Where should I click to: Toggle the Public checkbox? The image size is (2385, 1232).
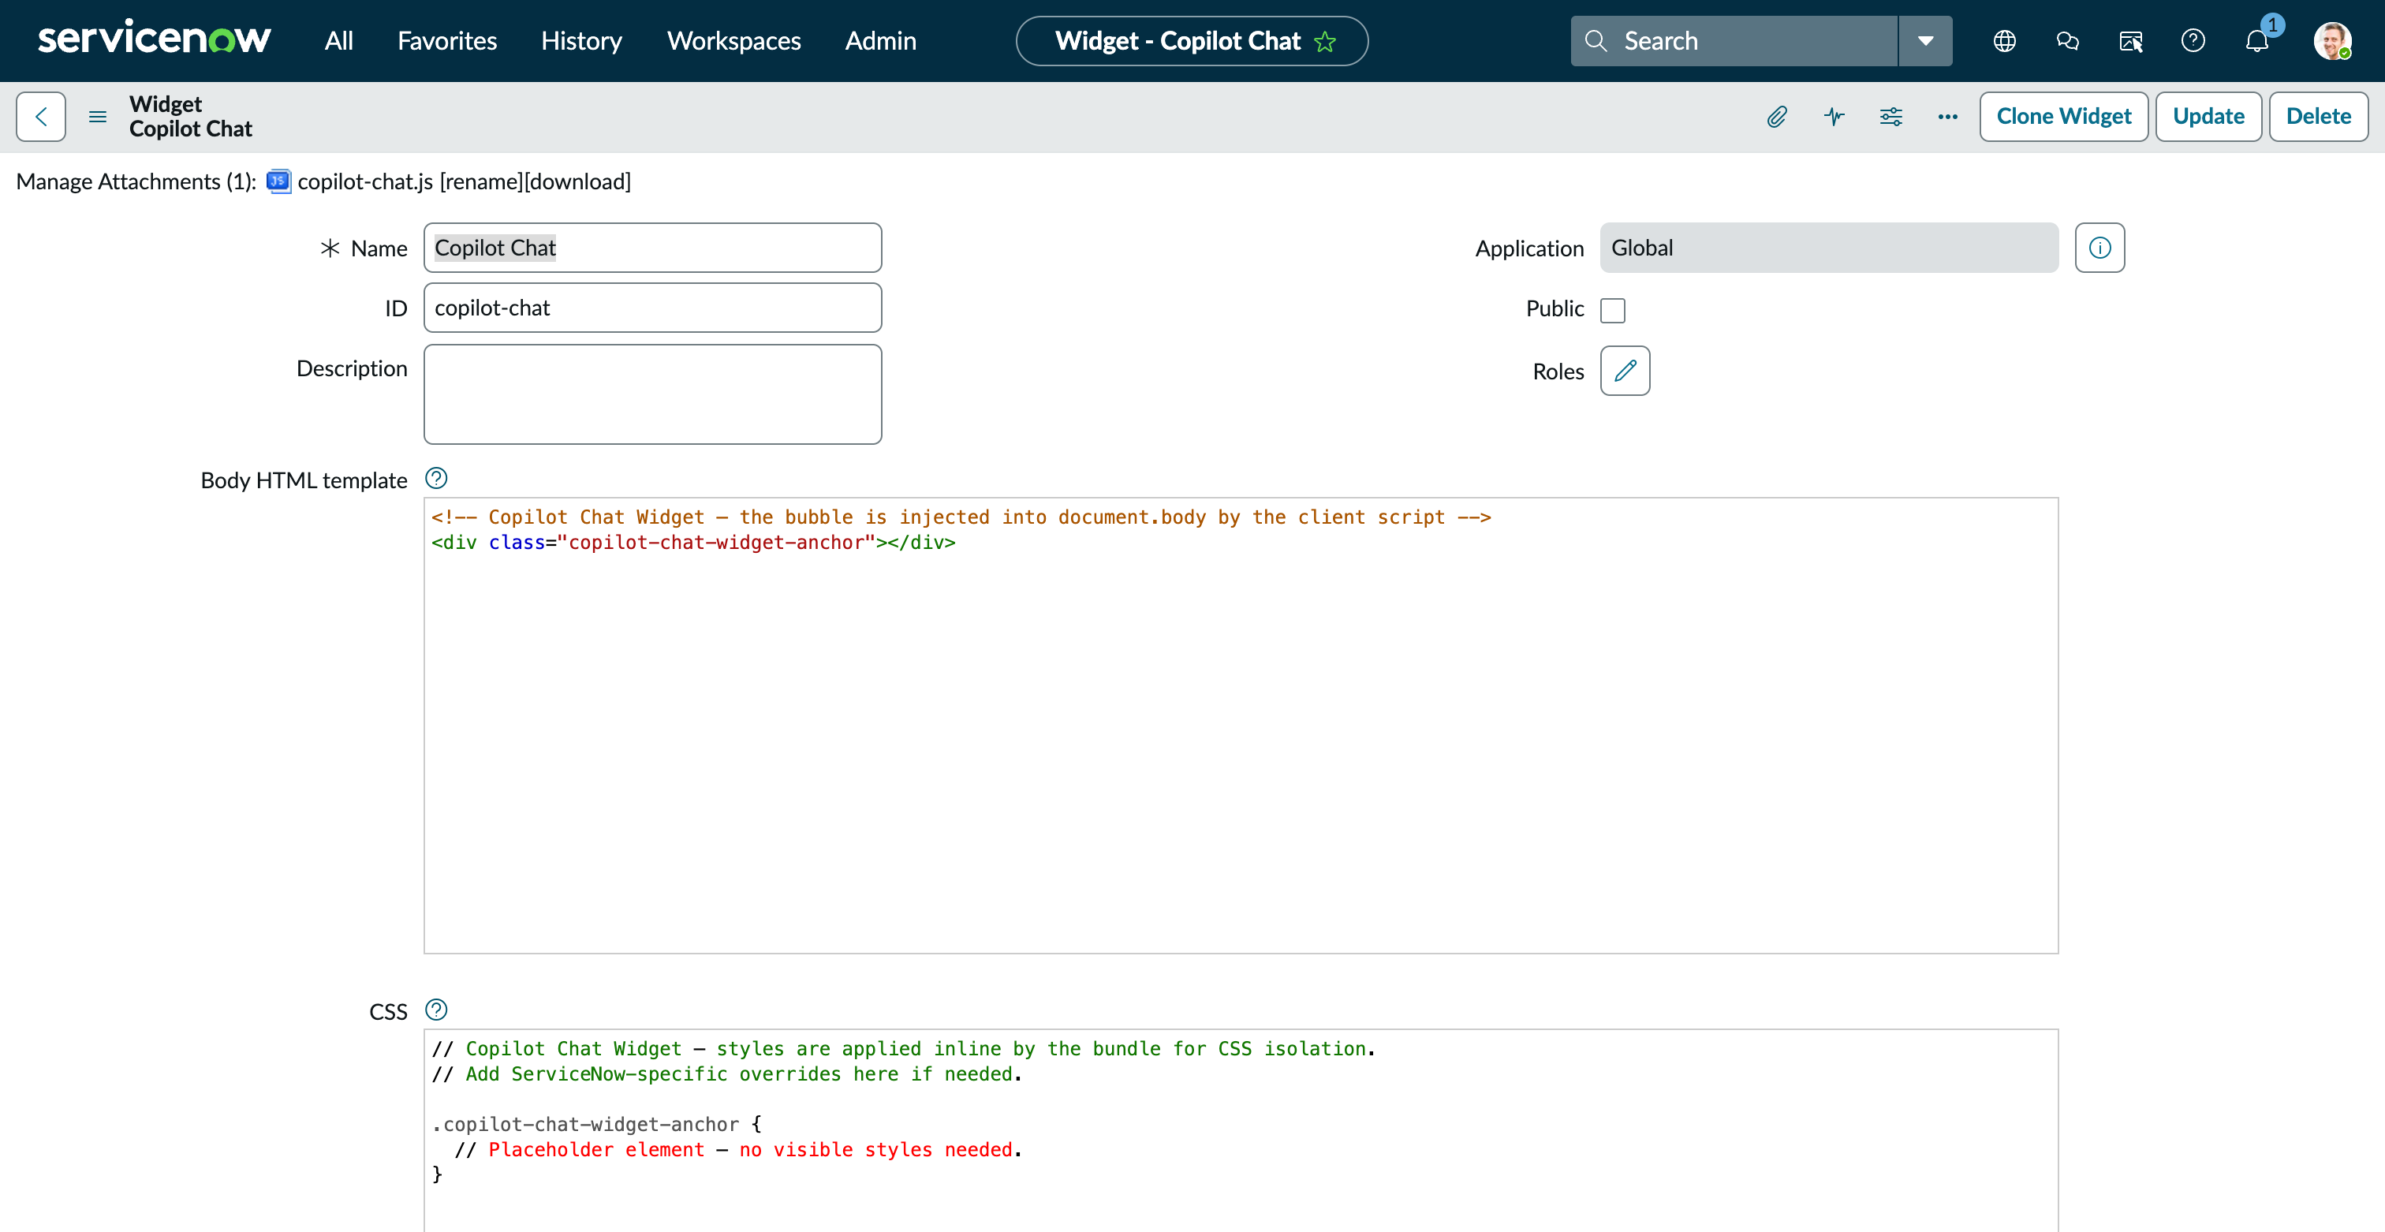[1614, 309]
